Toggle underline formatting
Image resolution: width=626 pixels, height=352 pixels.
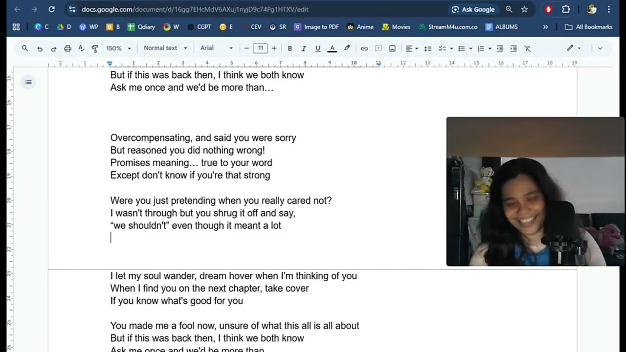pyautogui.click(x=318, y=48)
